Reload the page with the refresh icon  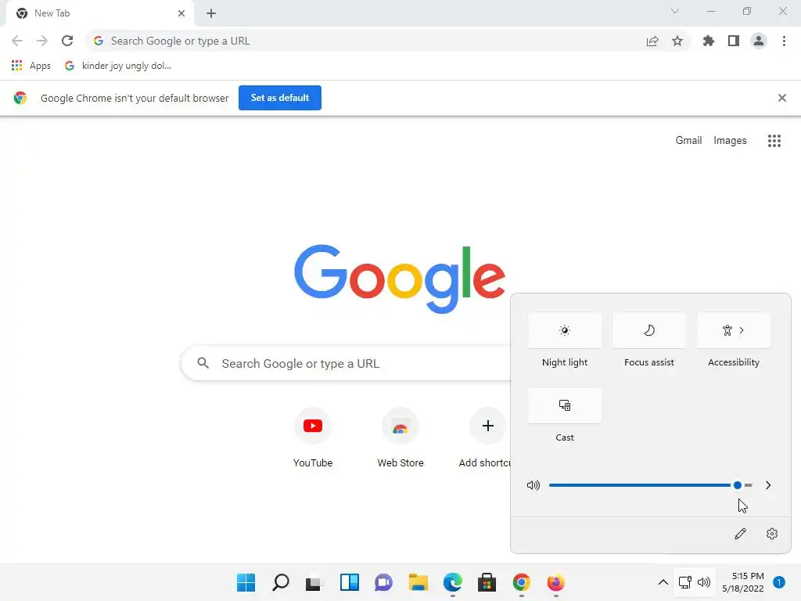67,41
